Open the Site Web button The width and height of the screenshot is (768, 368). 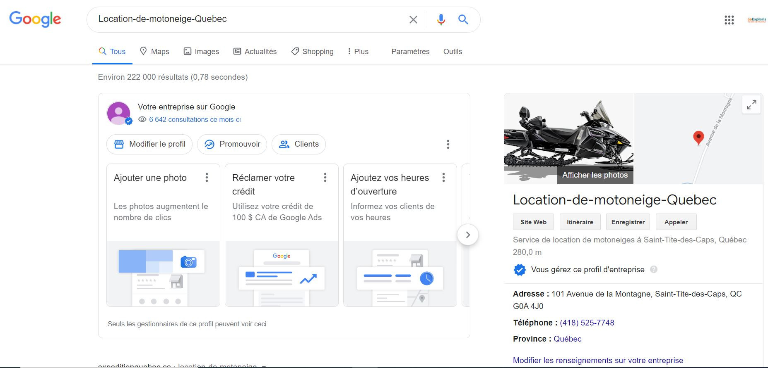point(534,222)
